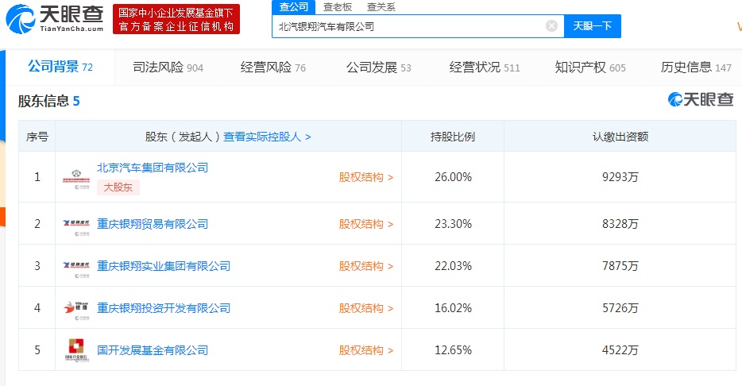
Task: Open 北京汽车集团有限公司 company link
Action: 153,168
